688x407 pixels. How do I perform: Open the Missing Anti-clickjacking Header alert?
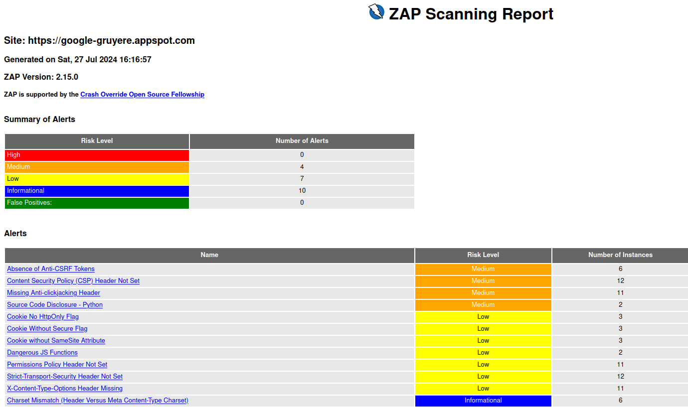coord(53,292)
